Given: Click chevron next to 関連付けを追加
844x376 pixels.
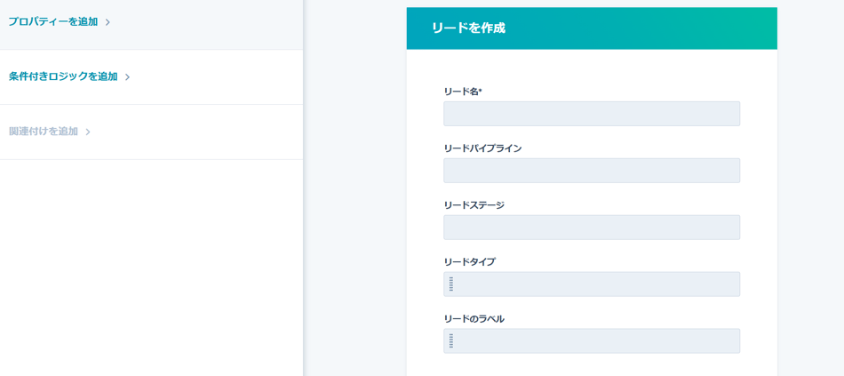Looking at the screenshot, I should pyautogui.click(x=88, y=132).
